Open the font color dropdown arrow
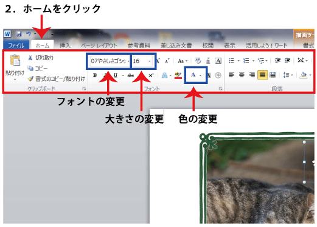317x227 pixels. [x=200, y=75]
